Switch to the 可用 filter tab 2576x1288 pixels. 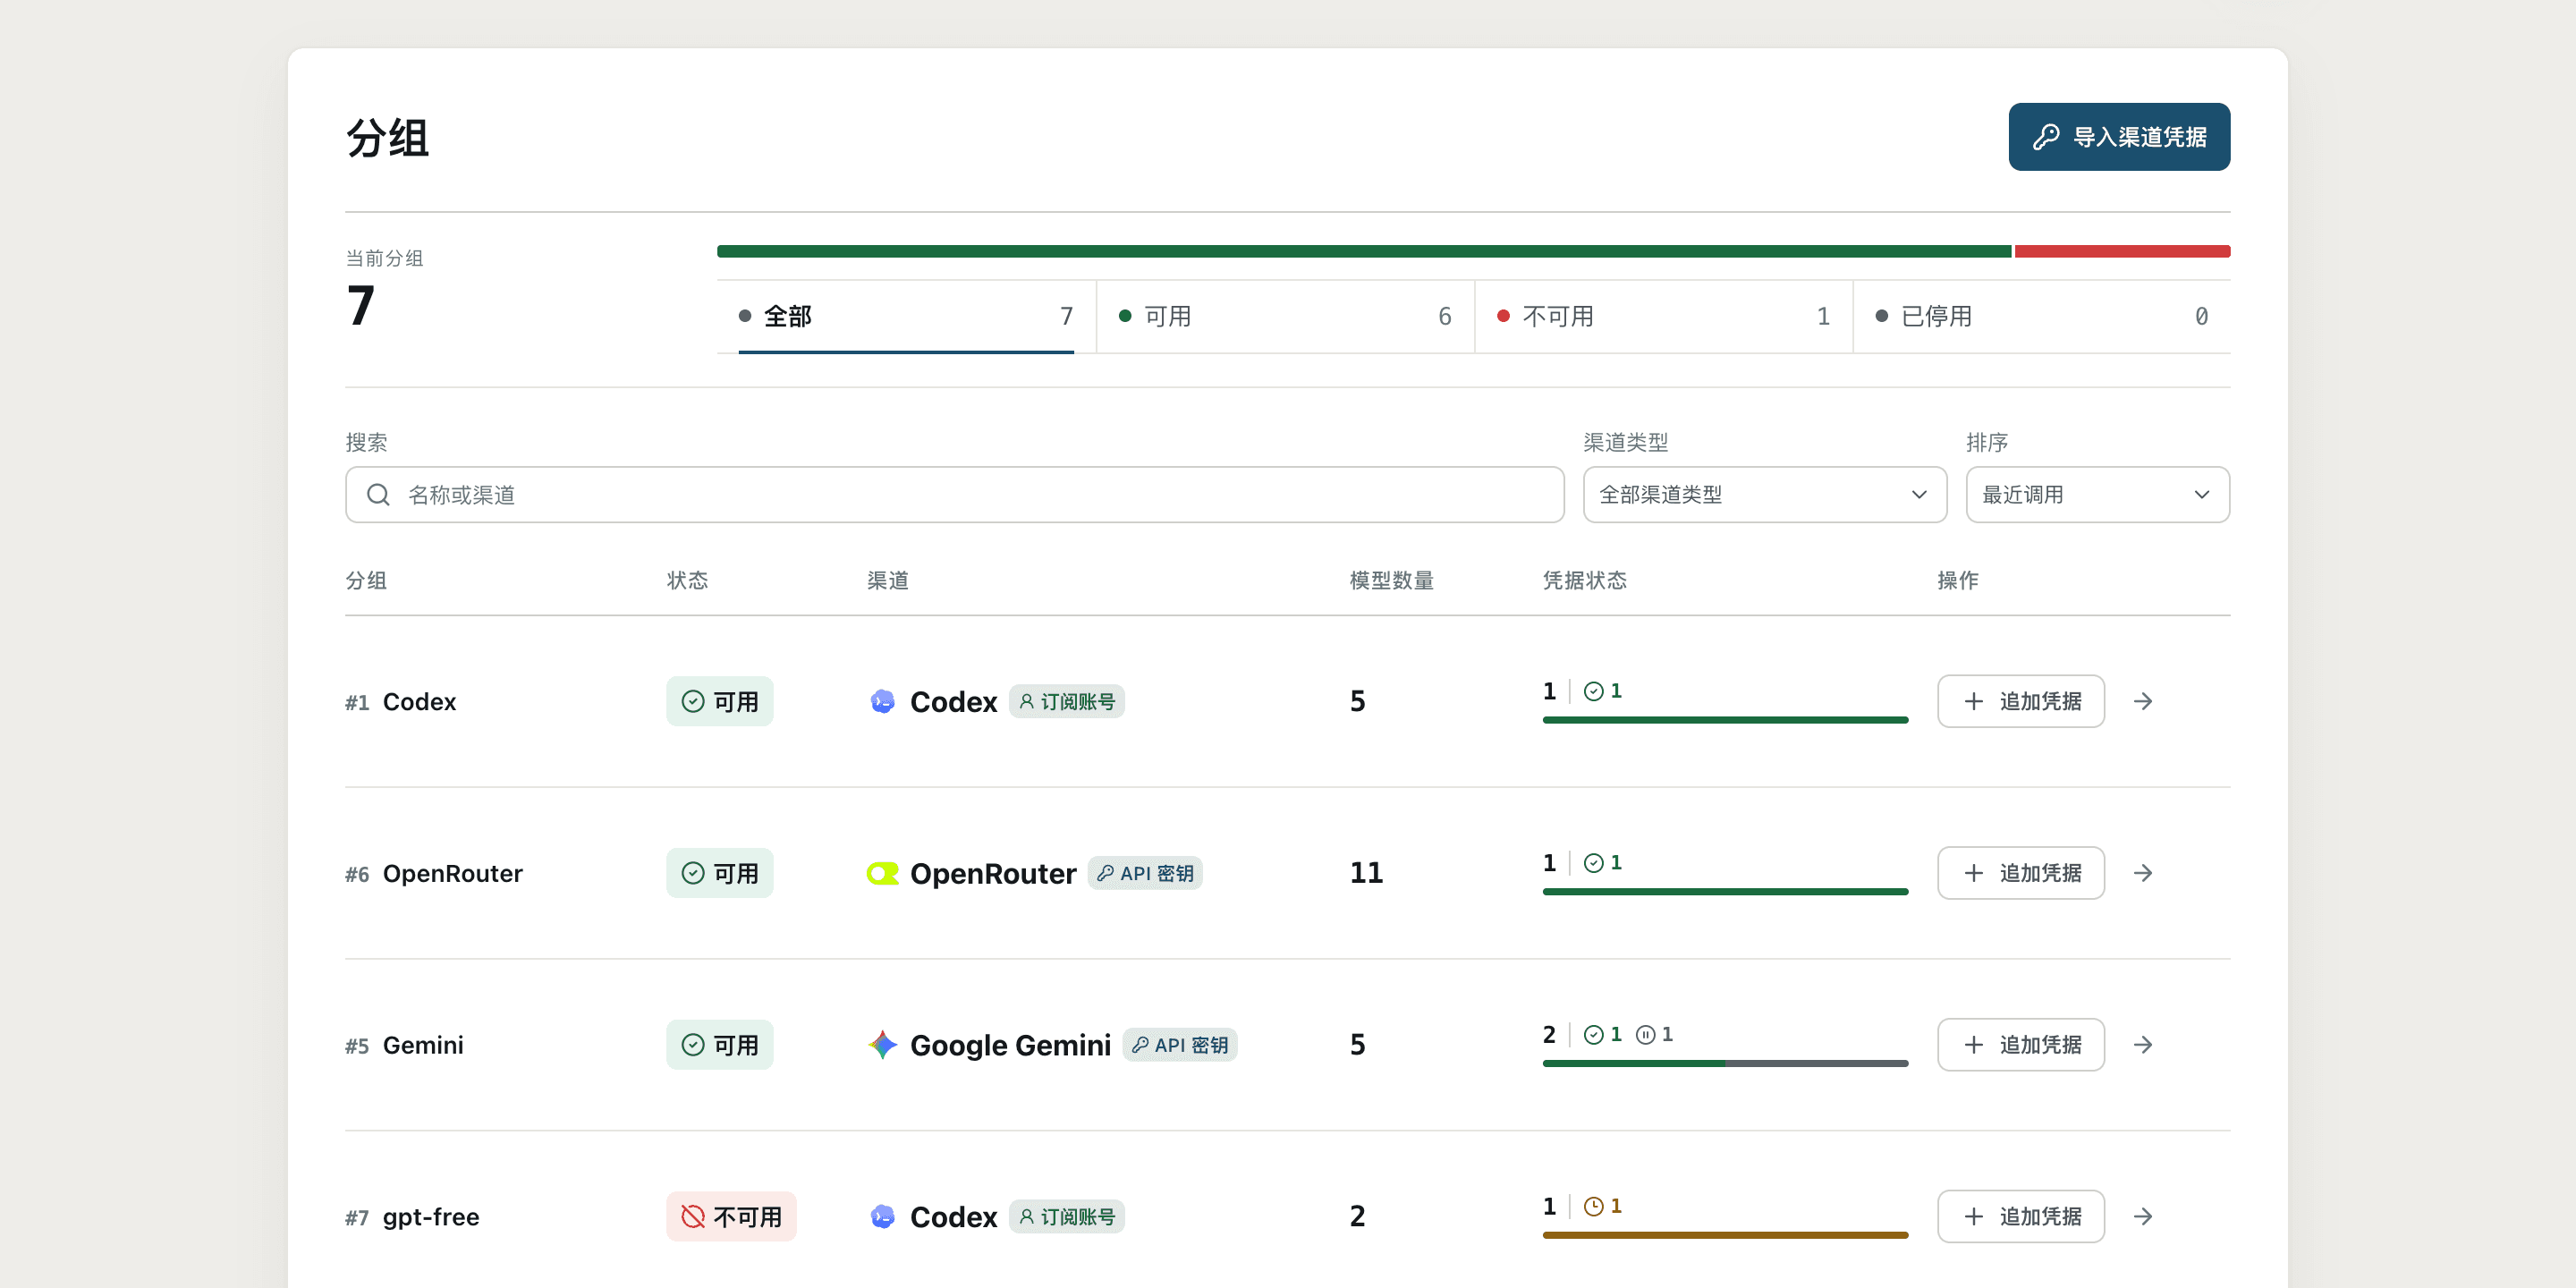pos(1285,317)
